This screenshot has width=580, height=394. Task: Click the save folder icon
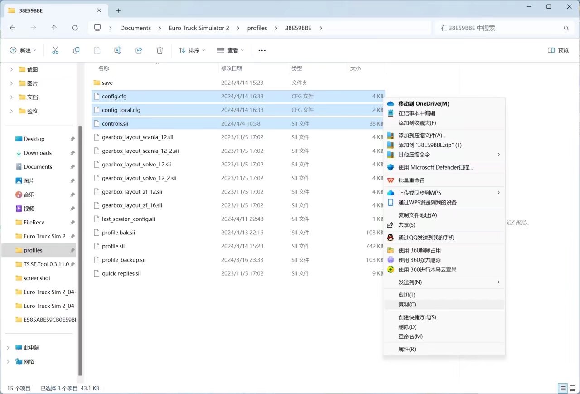click(96, 83)
